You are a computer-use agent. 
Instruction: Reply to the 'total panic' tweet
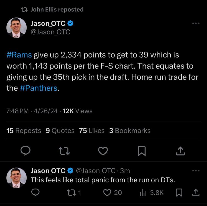pyautogui.click(x=35, y=193)
